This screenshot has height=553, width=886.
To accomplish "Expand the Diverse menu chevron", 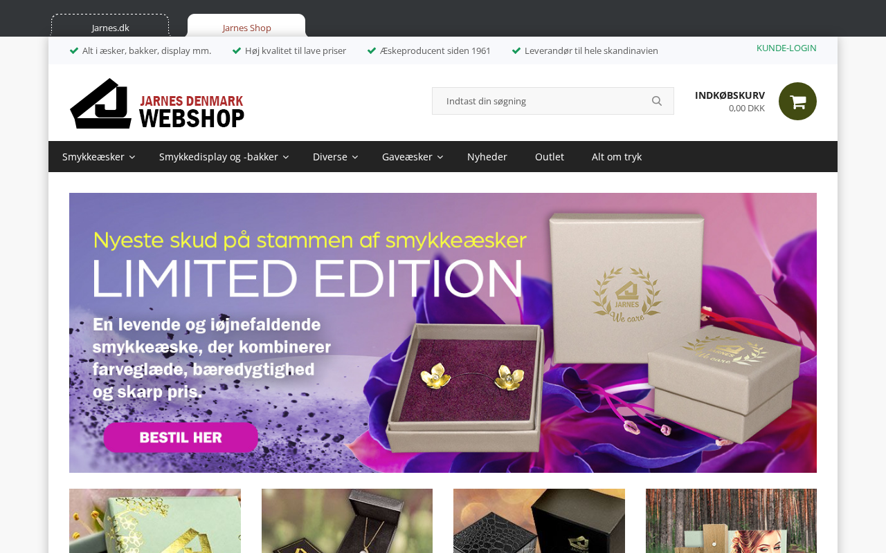I will tap(355, 158).
